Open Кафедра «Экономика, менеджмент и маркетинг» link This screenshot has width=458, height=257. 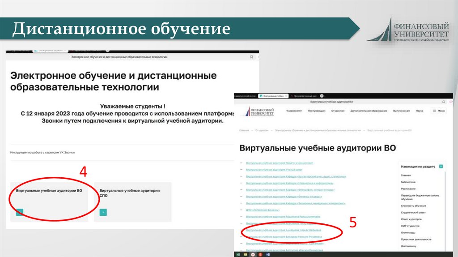coord(296,203)
